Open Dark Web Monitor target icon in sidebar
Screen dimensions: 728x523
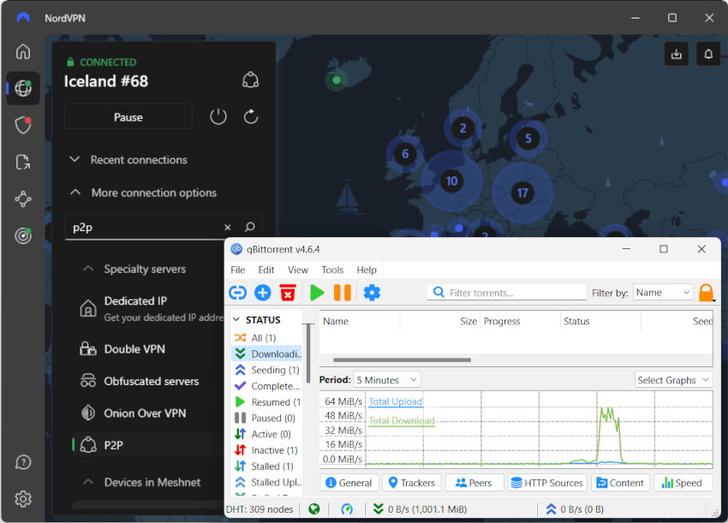click(x=23, y=235)
